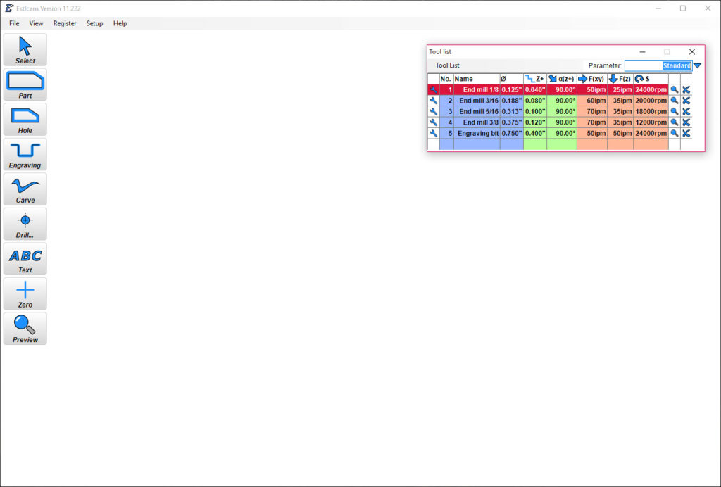Click the 0.080" depth cell

pyautogui.click(x=535, y=101)
